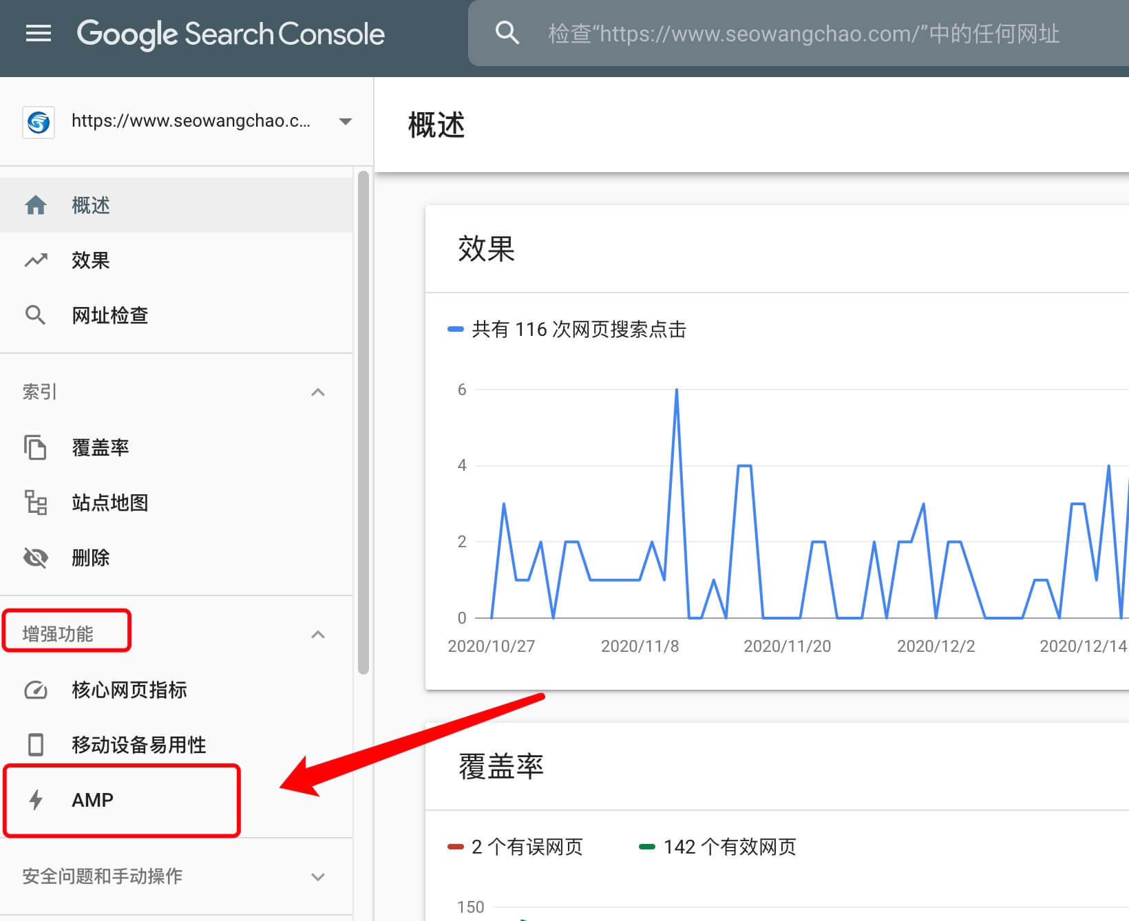This screenshot has height=921, width=1129.
Task: Click the Google Search Console logo
Action: click(231, 34)
